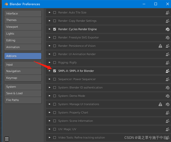The width and height of the screenshot is (171, 142).
Task: Expand Cycles Render Engine details
Action: pos(50,29)
